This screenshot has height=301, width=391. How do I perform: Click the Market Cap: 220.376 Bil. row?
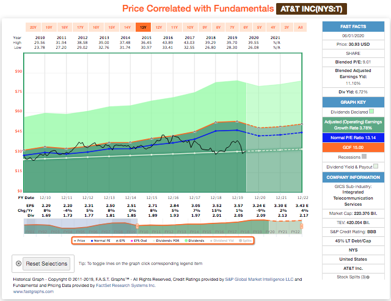353,213
